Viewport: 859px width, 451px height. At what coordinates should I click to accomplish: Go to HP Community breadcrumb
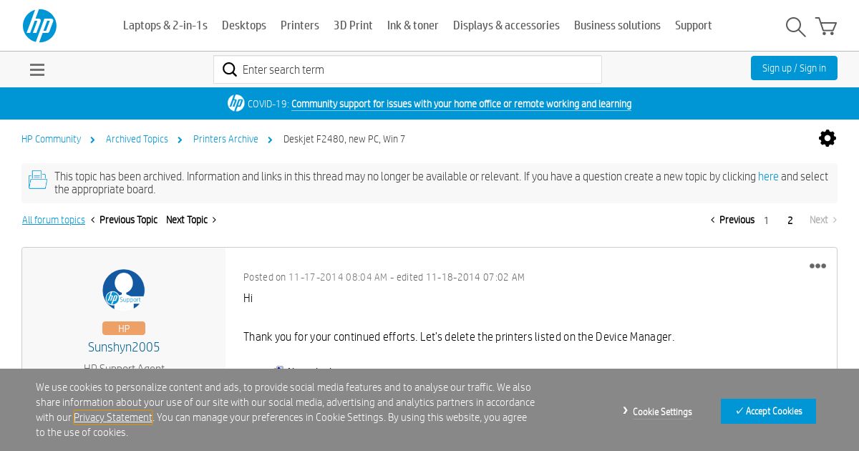pyautogui.click(x=51, y=139)
